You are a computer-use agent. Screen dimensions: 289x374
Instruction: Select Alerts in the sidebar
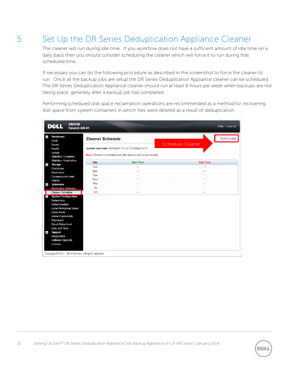tap(55, 141)
